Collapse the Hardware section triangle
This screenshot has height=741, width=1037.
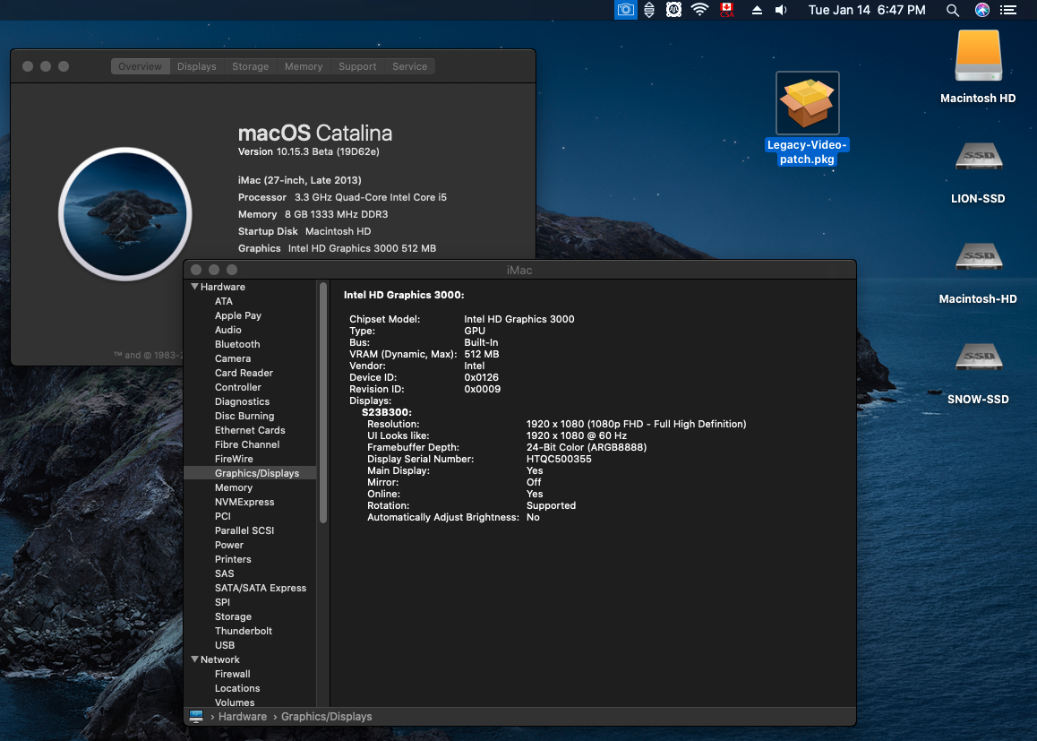194,287
